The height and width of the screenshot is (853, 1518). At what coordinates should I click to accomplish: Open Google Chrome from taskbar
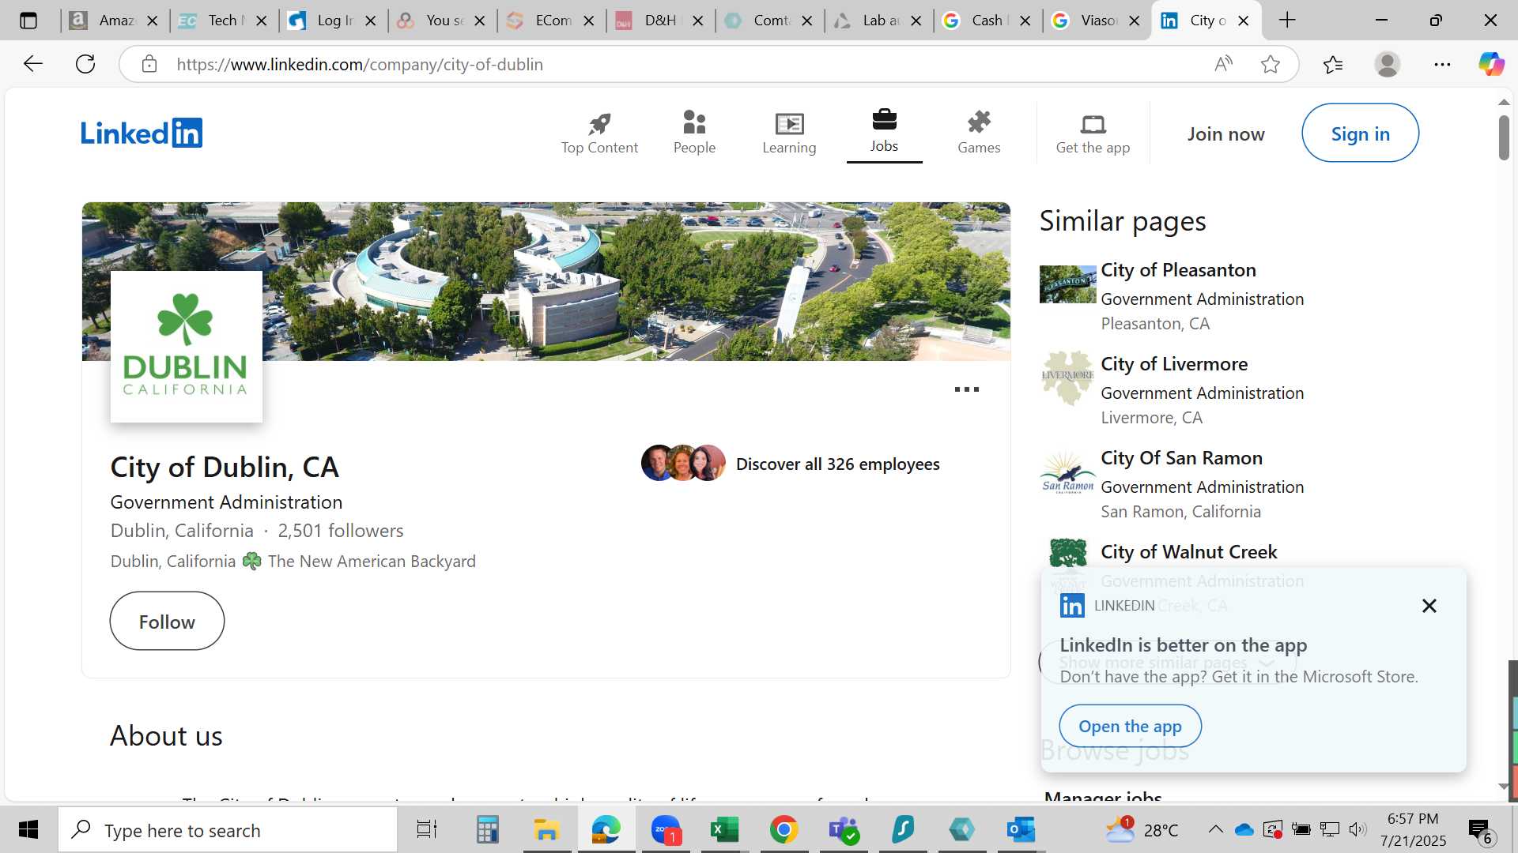(x=784, y=830)
